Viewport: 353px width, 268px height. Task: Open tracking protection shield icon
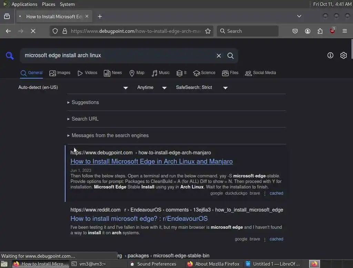tap(55, 31)
